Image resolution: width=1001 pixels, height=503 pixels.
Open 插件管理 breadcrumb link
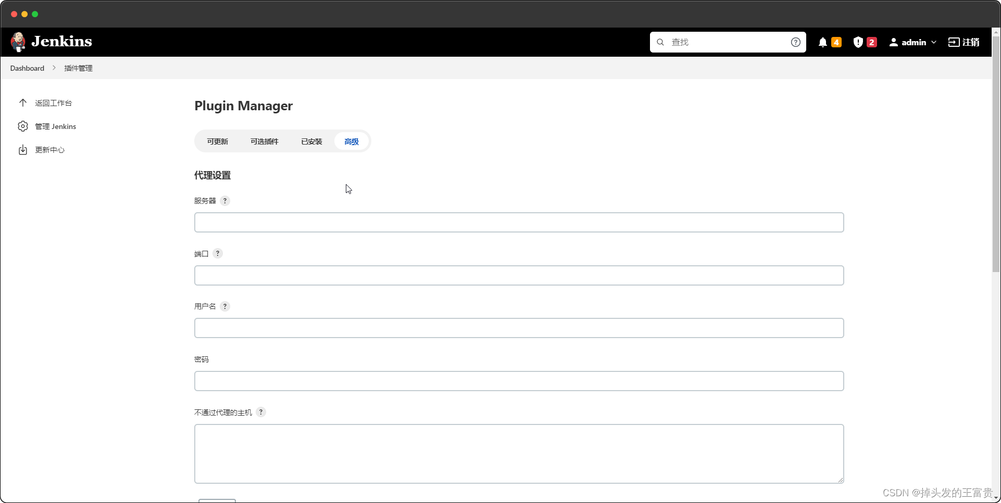[x=78, y=68]
